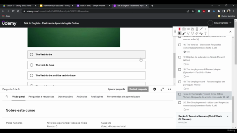Screen dimensions: 237x133
Task: Switch to 'Basic 1 and 2 - Simple Present' tab
Action: [93, 6]
